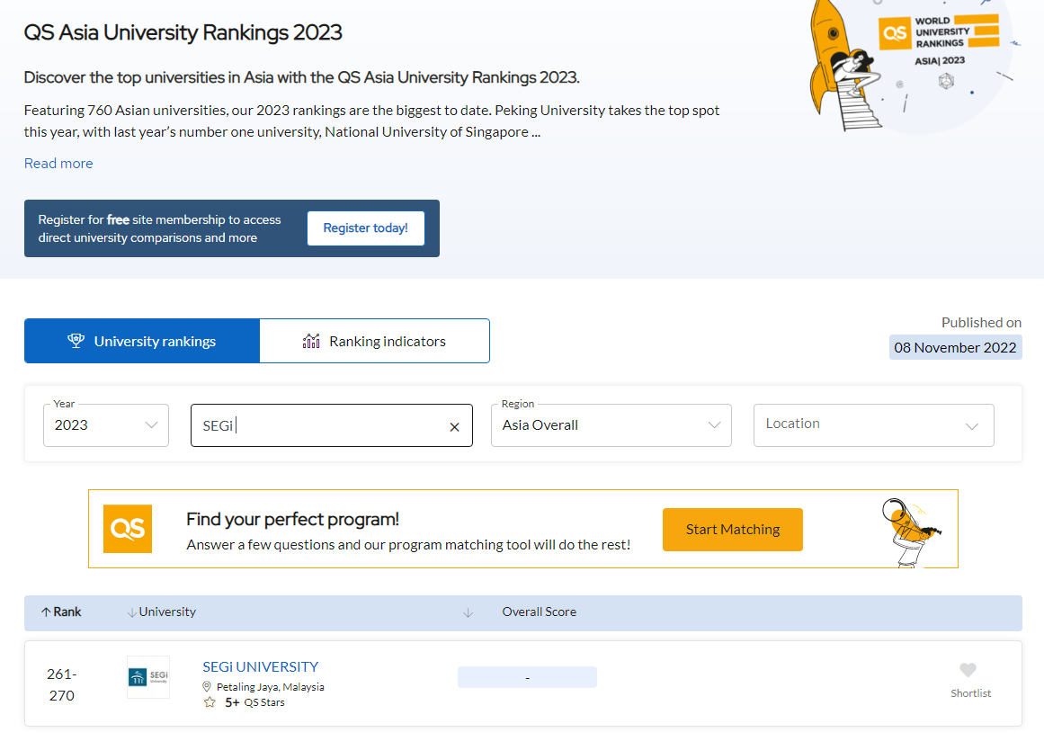
Task: Click the QS Asia University Rankings 2023 heading
Action: (x=183, y=32)
